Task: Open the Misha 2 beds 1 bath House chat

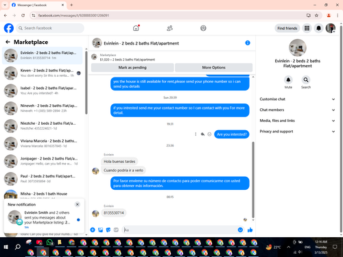Action: pyautogui.click(x=43, y=194)
